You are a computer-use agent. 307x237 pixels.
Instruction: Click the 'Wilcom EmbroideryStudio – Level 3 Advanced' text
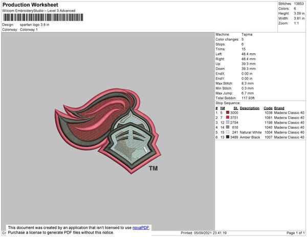coord(39,11)
